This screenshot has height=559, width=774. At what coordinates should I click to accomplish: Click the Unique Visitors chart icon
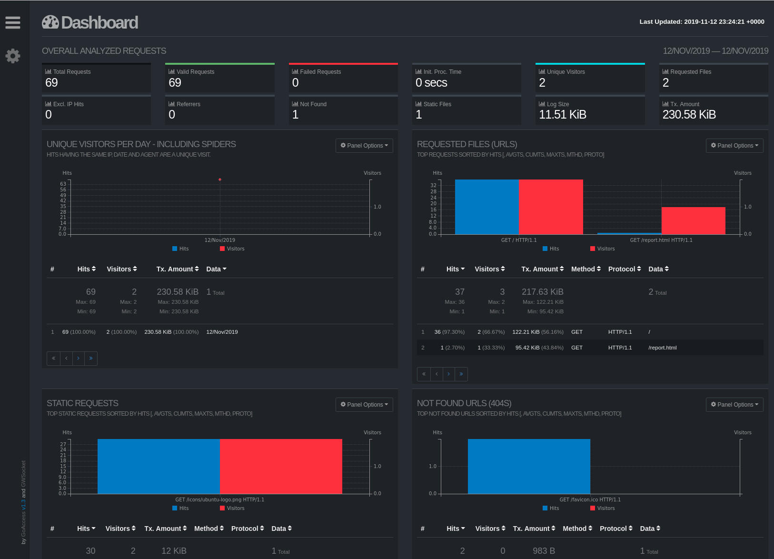pos(542,71)
